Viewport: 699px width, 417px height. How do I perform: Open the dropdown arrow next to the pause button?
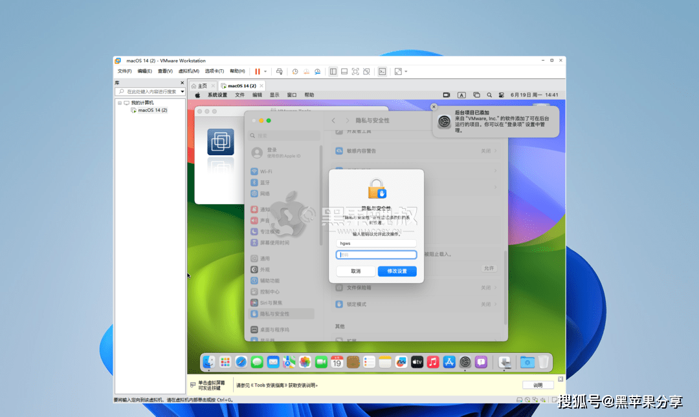click(x=265, y=71)
